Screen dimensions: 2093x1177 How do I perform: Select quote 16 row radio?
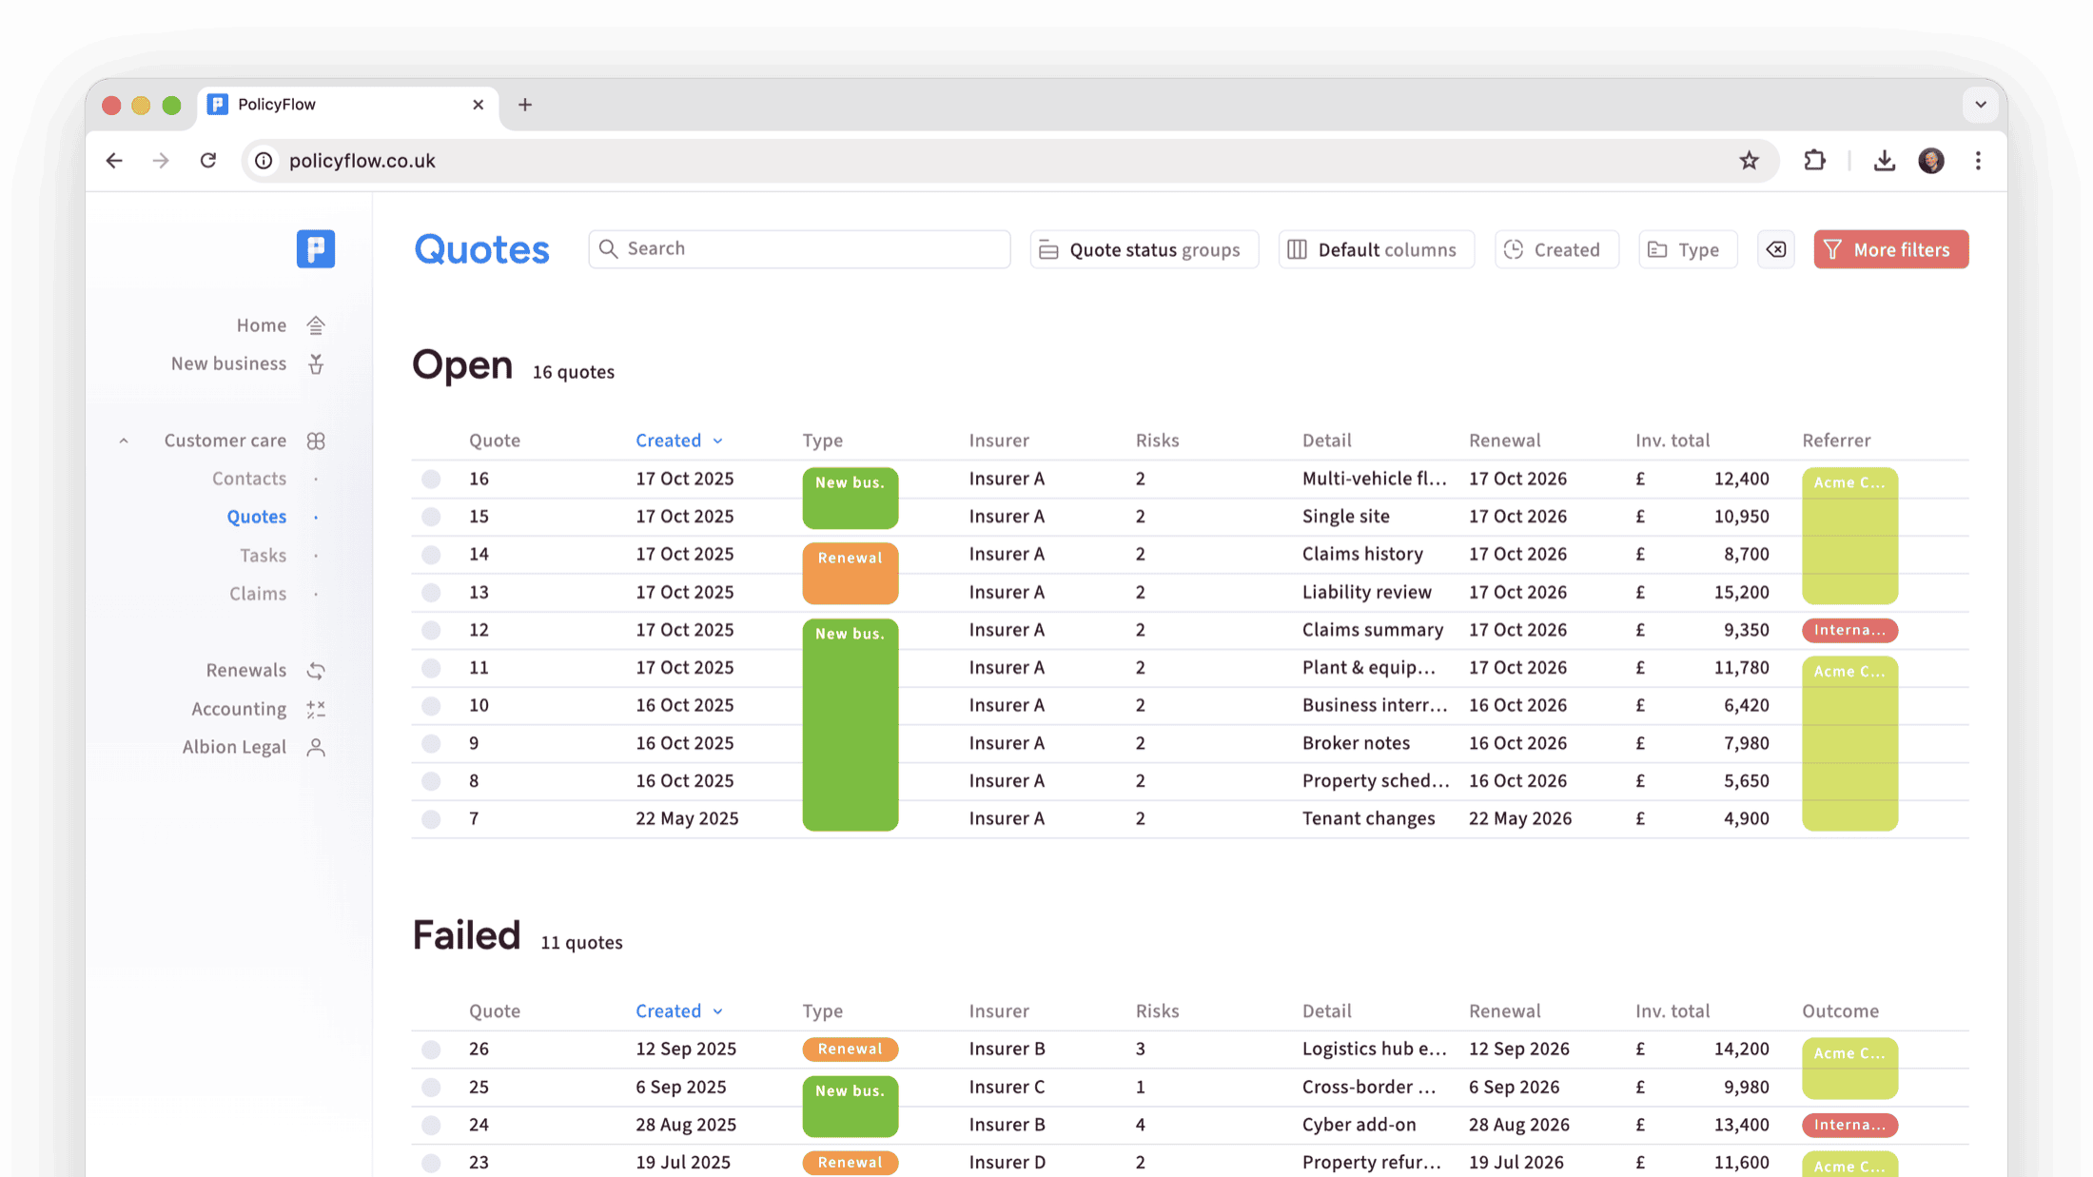pos(431,479)
